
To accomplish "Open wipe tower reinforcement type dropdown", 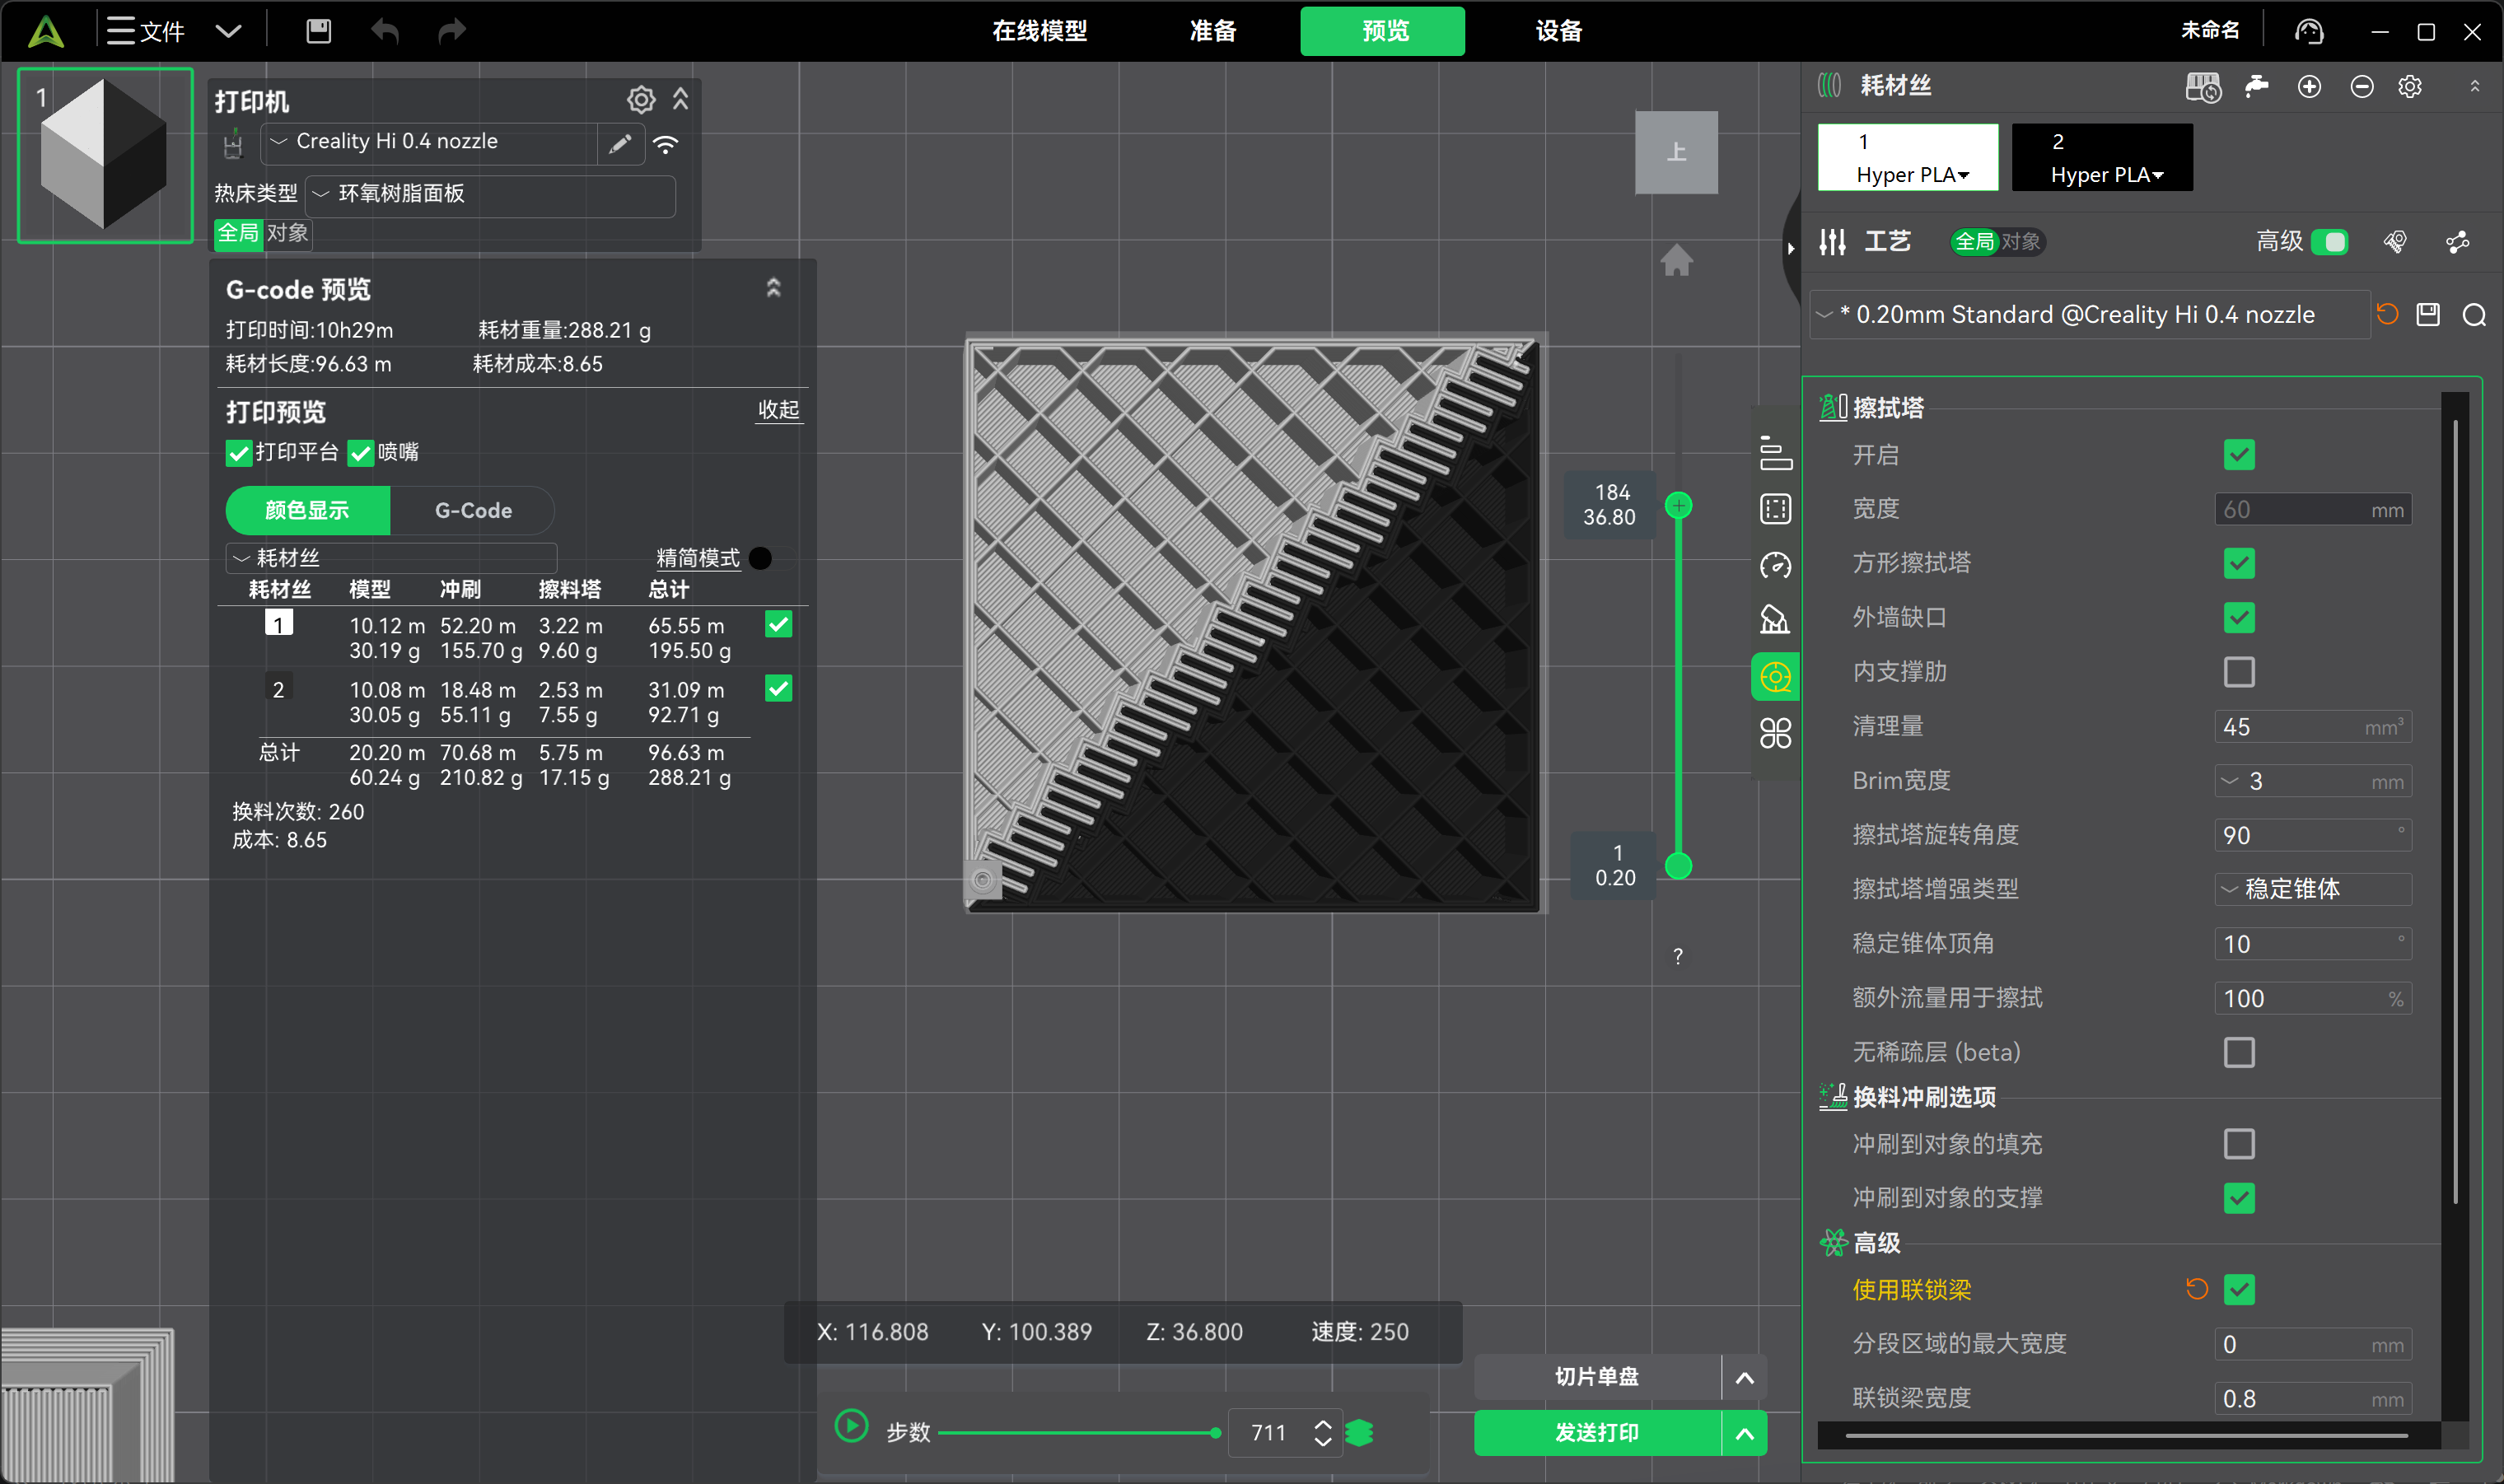I will (x=2313, y=889).
